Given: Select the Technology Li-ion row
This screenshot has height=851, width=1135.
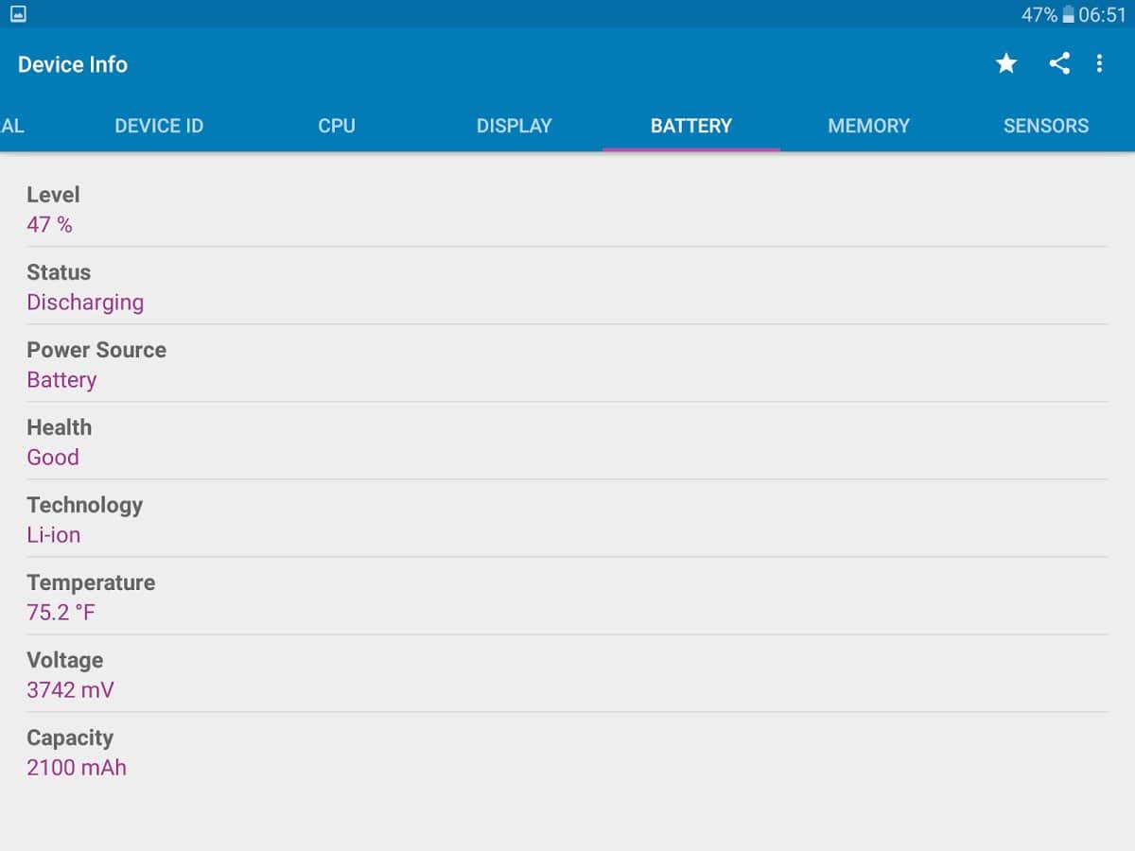Looking at the screenshot, I should 567,519.
